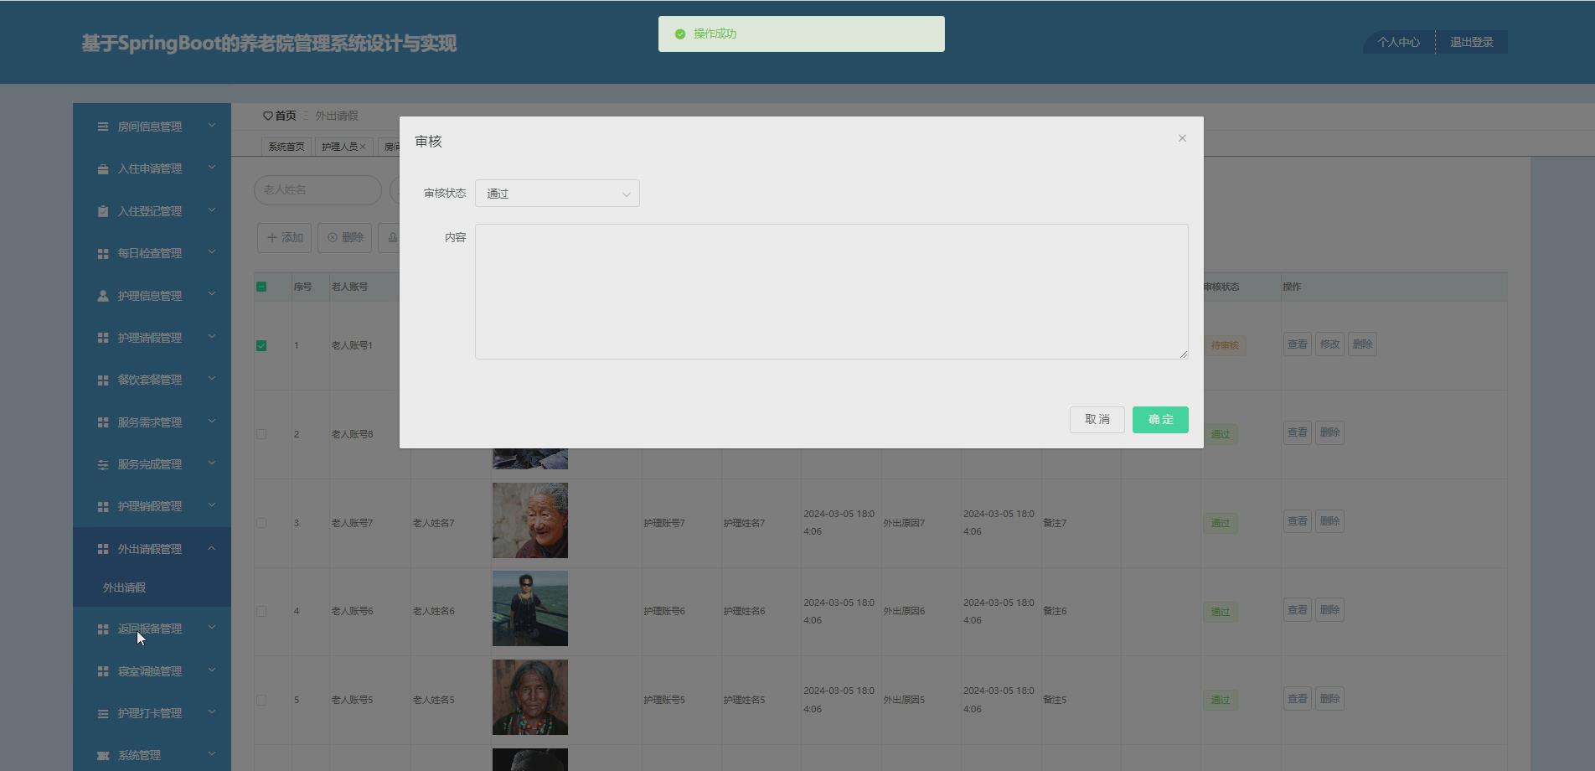Click the 系统管理 ticket icon
The image size is (1595, 771).
point(103,755)
